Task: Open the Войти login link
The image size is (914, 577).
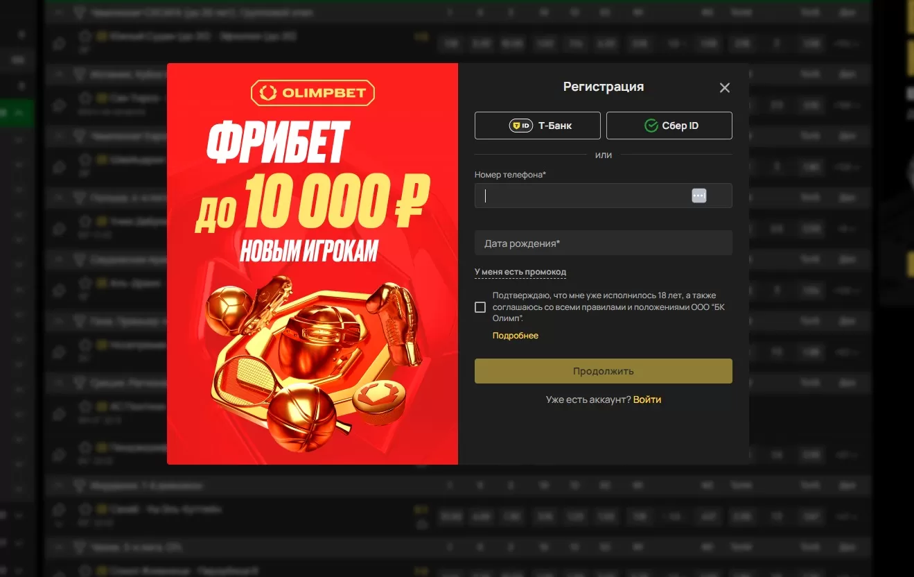Action: point(648,399)
